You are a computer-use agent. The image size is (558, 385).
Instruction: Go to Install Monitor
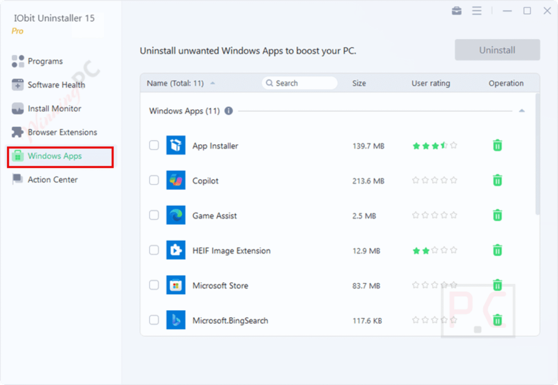[46, 109]
